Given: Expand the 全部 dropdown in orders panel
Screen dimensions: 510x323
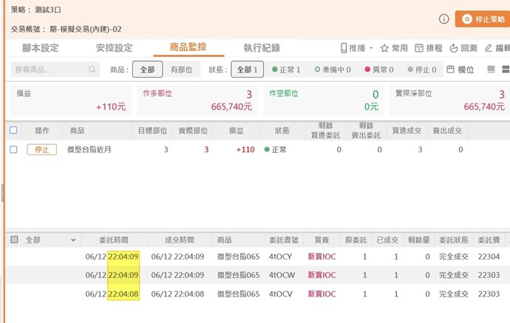Looking at the screenshot, I should click(73, 240).
